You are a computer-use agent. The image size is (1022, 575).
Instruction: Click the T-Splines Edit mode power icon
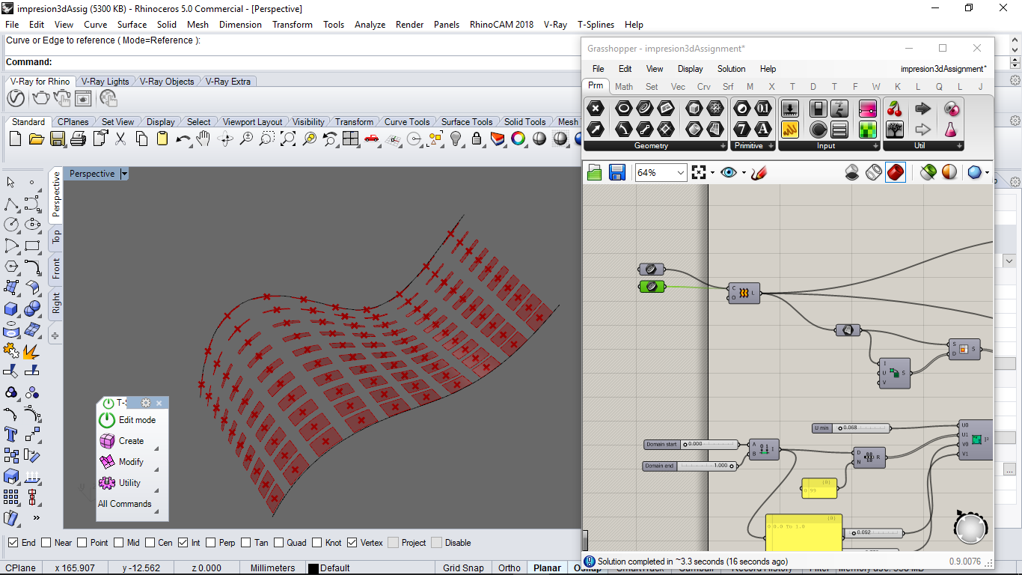pos(107,420)
